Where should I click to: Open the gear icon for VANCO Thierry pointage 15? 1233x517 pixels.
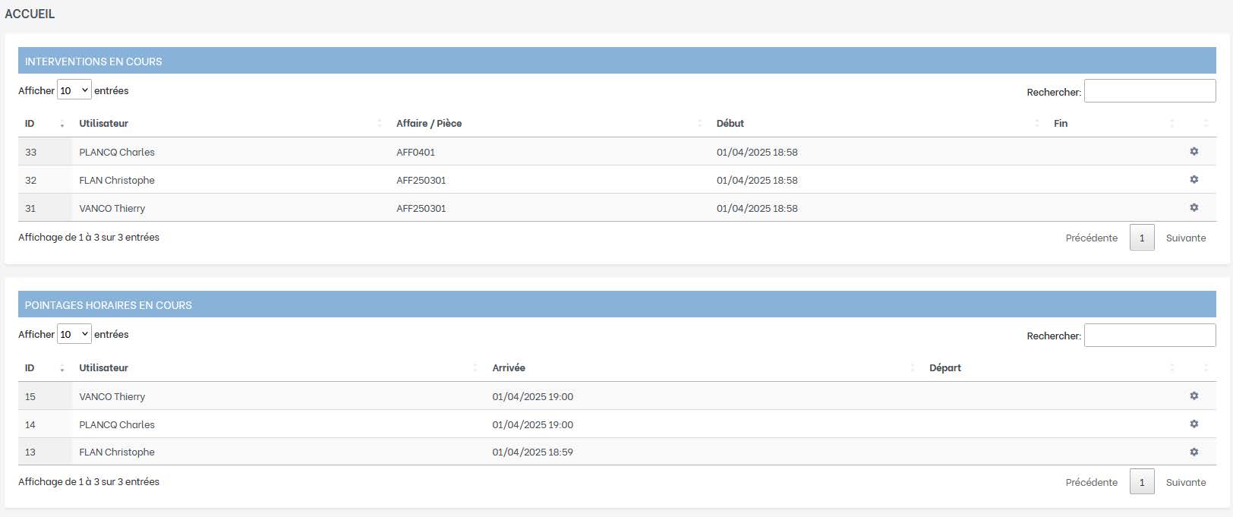tap(1194, 396)
